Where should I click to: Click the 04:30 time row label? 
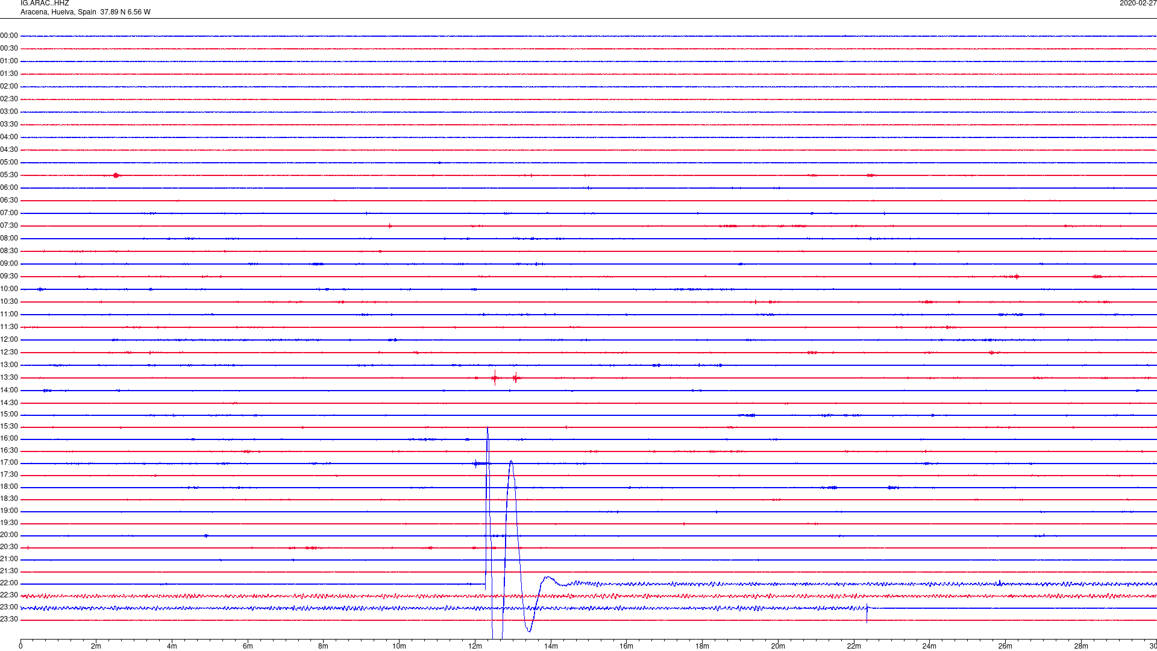click(9, 149)
